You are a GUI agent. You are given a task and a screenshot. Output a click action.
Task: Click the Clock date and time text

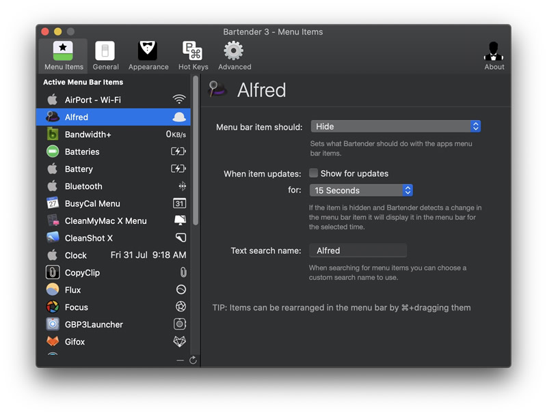pos(148,255)
